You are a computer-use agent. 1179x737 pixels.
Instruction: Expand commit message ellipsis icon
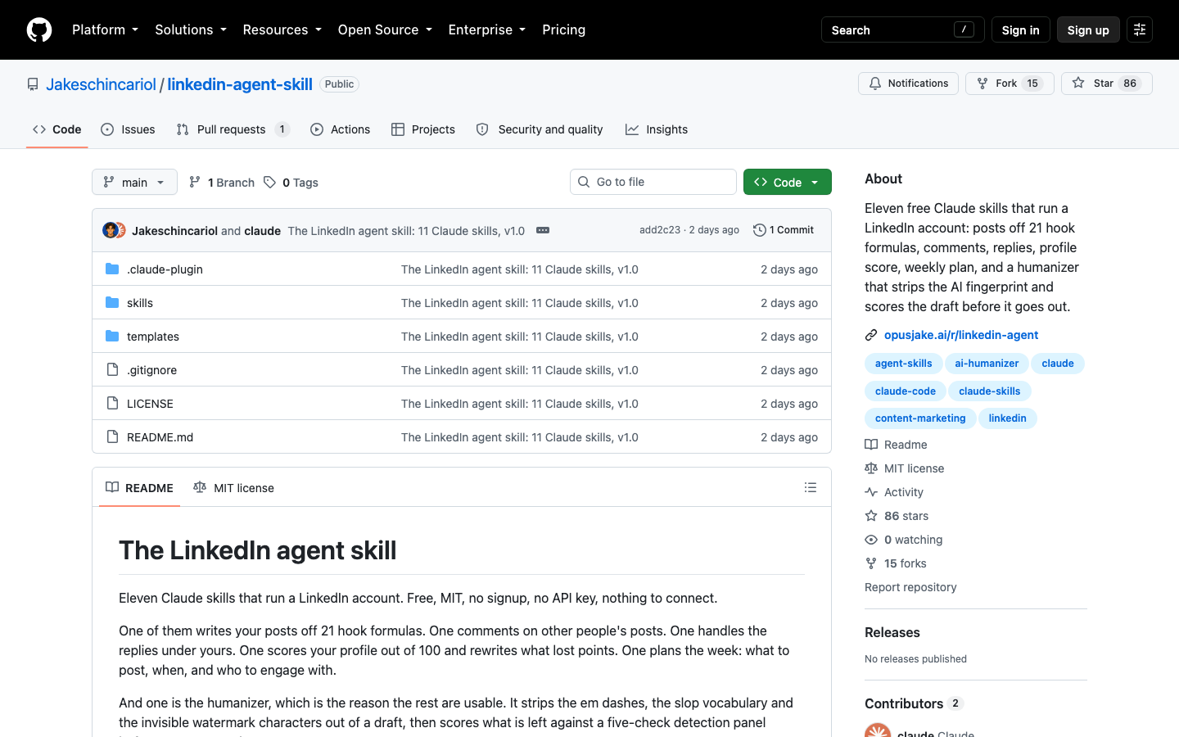[x=543, y=230]
